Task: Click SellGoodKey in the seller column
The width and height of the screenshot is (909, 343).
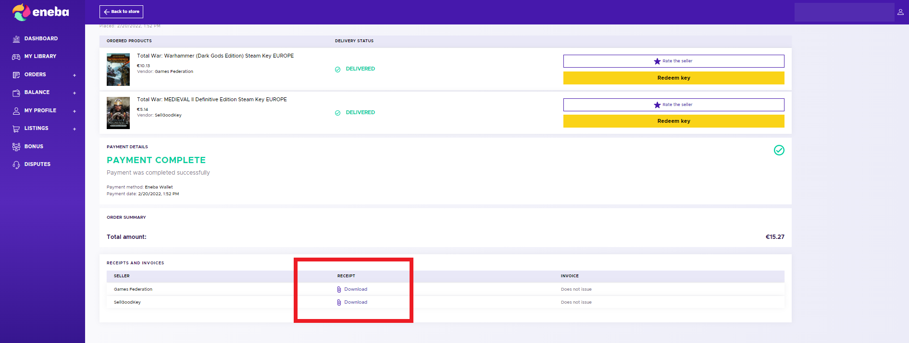Action: coord(127,302)
